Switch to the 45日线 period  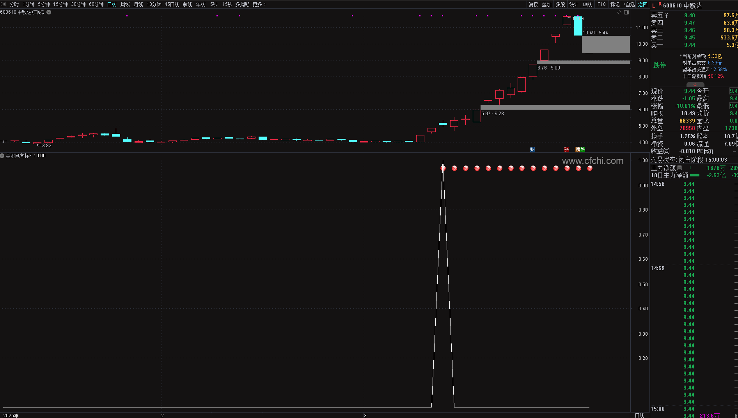point(172,4)
